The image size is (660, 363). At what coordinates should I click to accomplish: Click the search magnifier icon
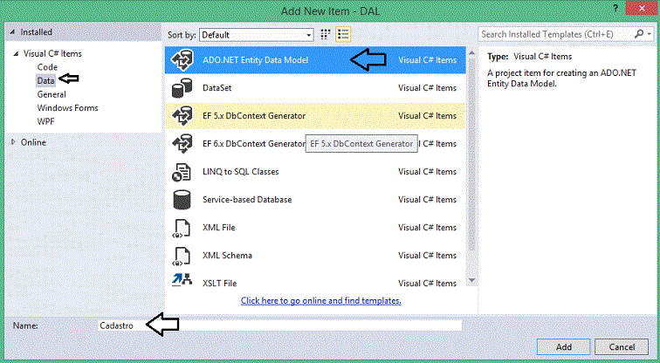click(x=639, y=34)
